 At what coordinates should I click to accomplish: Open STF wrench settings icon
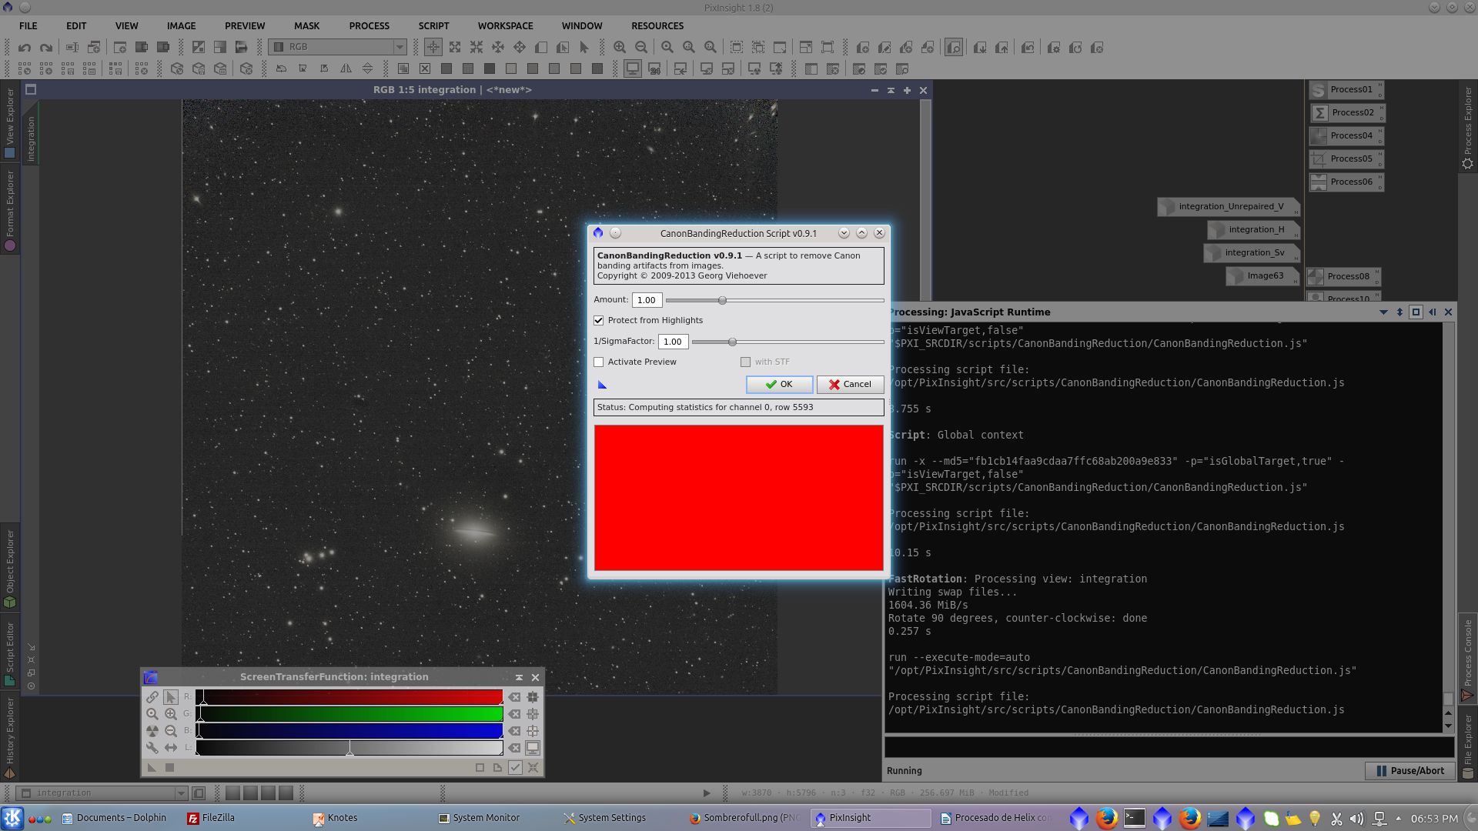pyautogui.click(x=152, y=748)
